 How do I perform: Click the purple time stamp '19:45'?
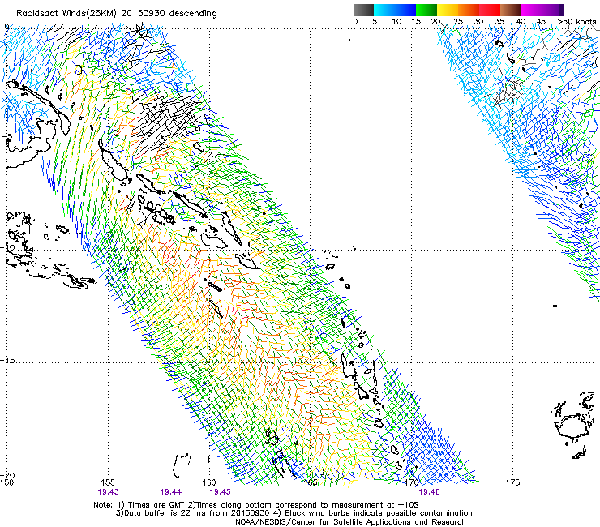[220, 492]
